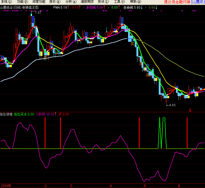The width and height of the screenshot is (205, 188).
Task: Click the wider green spike in 低位很准 panel
Action: coord(164,133)
